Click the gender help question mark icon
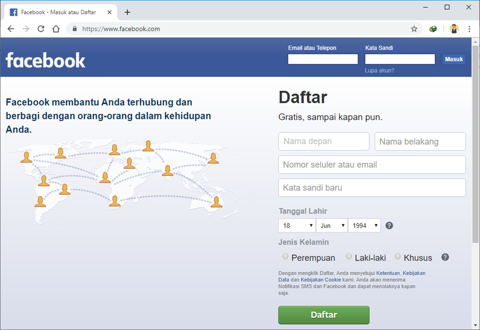 click(445, 257)
